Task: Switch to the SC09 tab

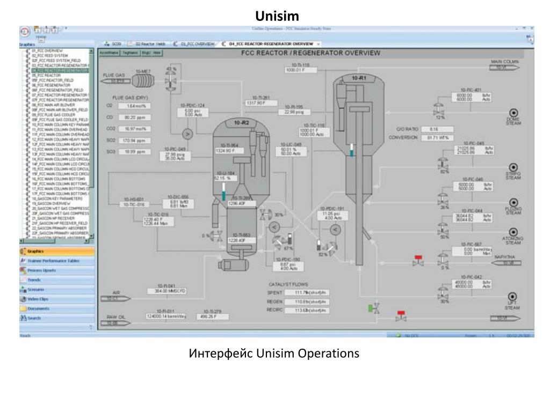Action: click(113, 44)
